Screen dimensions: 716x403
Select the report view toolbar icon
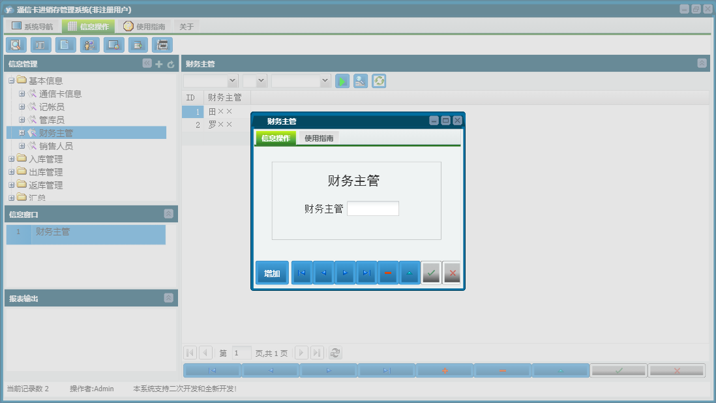click(40, 44)
